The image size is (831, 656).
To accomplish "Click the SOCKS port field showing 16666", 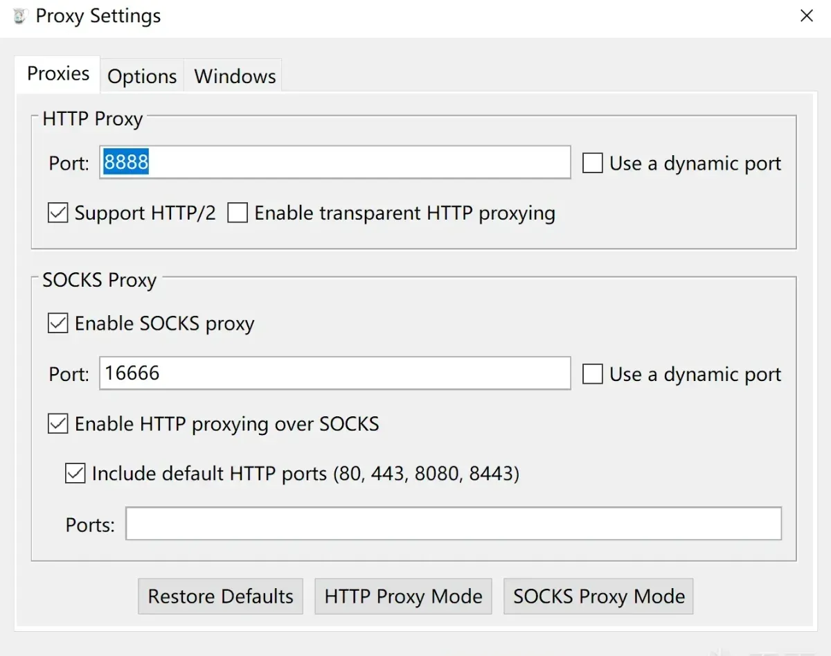I will point(334,373).
